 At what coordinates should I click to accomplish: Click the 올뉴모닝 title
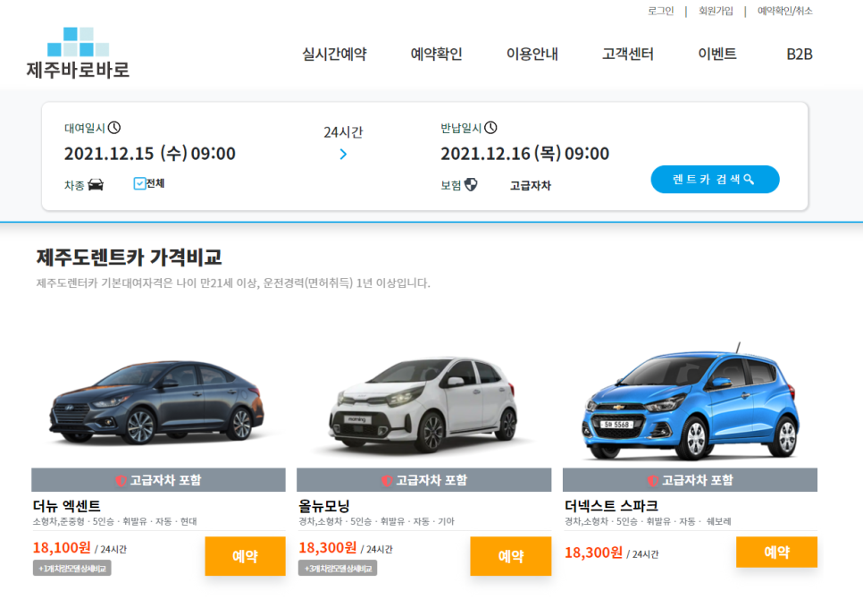(x=324, y=506)
